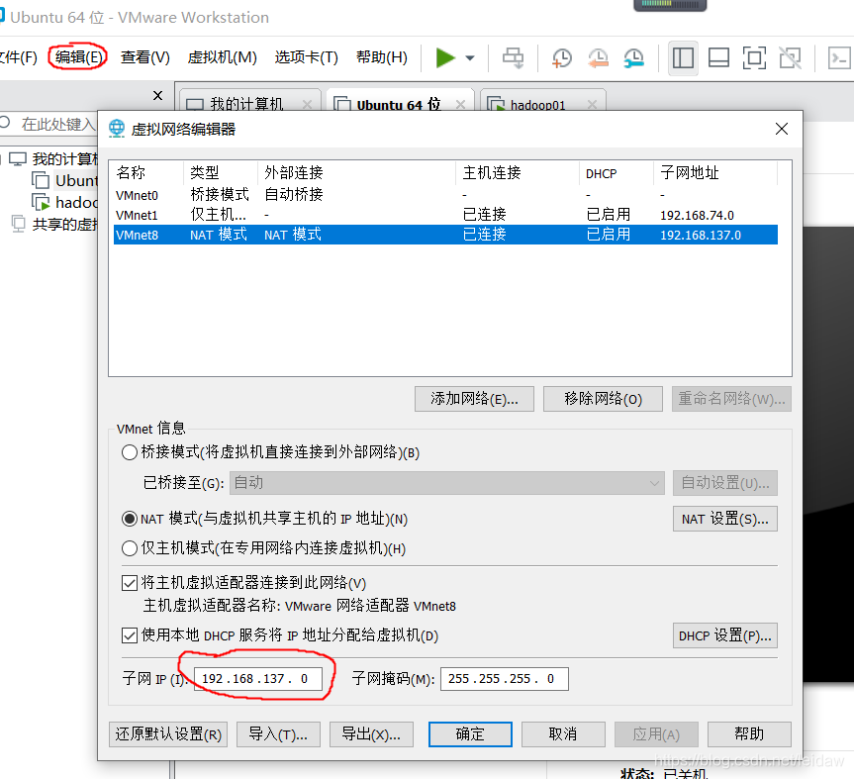Click the 导入(T)... button
This screenshot has width=854, height=779.
point(278,734)
